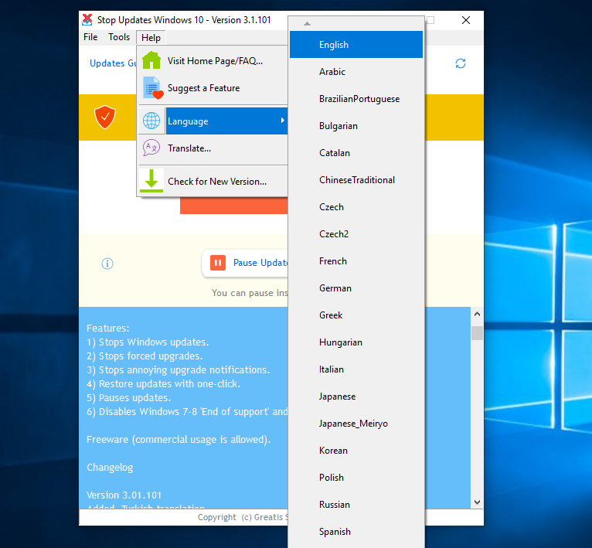Close the Stop Updates window
Viewport: 592px width, 548px height.
click(x=466, y=20)
